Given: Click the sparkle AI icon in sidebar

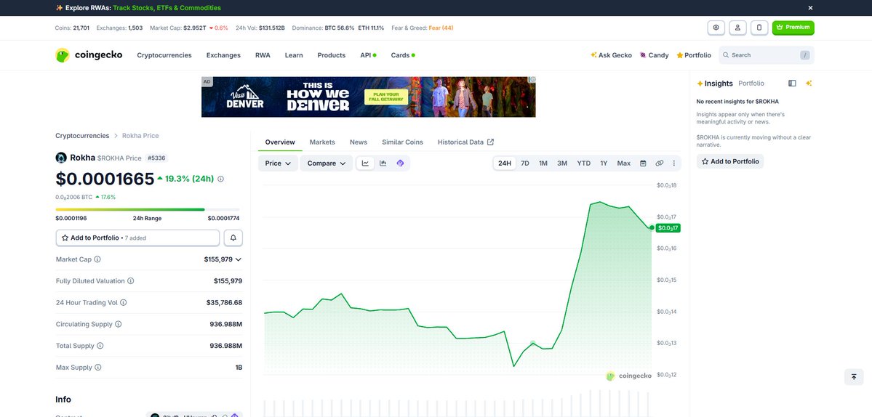Looking at the screenshot, I should point(809,84).
